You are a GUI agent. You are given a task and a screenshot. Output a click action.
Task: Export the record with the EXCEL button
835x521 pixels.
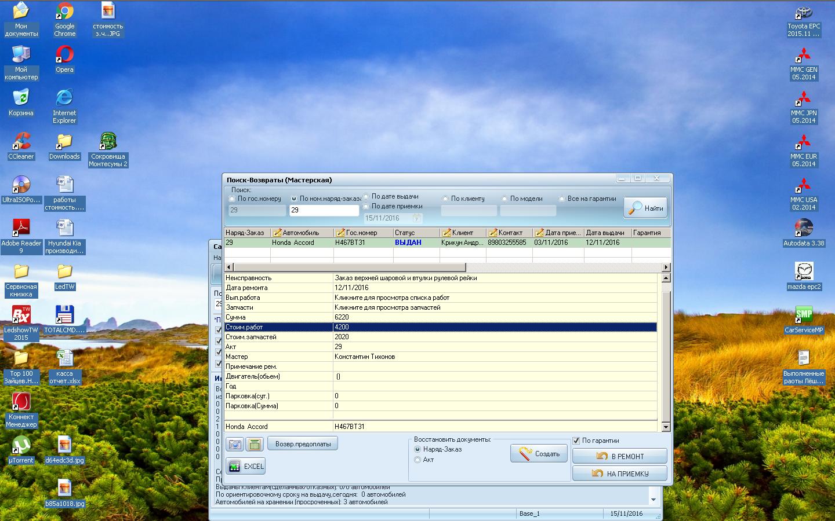click(246, 466)
